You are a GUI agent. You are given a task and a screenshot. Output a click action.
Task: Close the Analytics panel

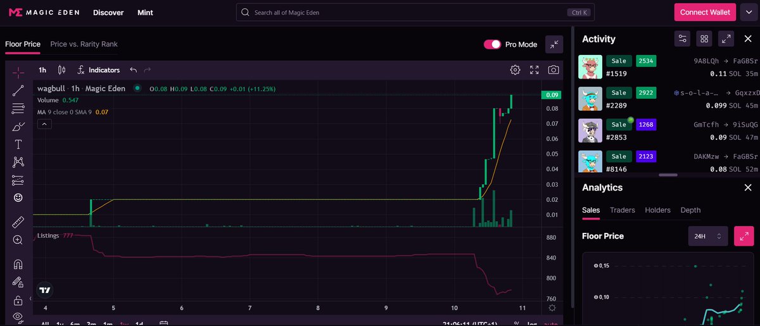pos(748,187)
